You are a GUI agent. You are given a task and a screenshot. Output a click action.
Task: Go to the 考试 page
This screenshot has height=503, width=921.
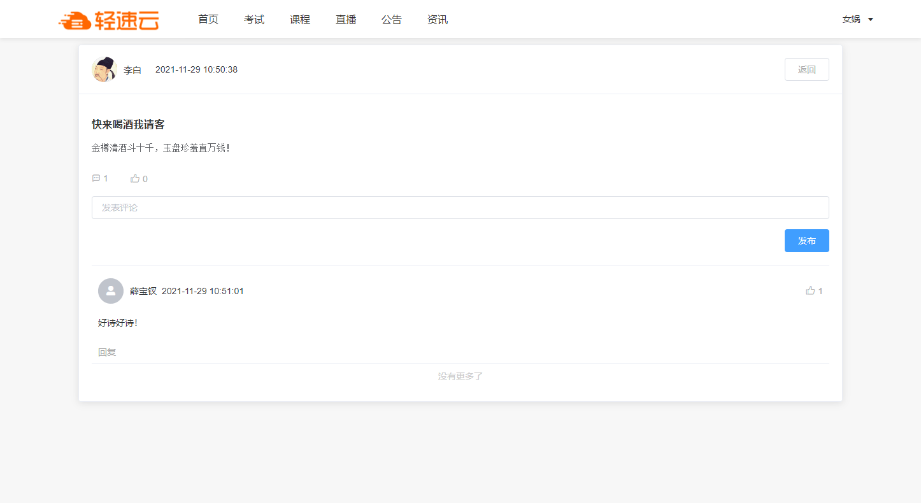[254, 20]
